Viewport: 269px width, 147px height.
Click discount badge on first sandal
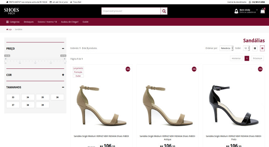click(128, 69)
